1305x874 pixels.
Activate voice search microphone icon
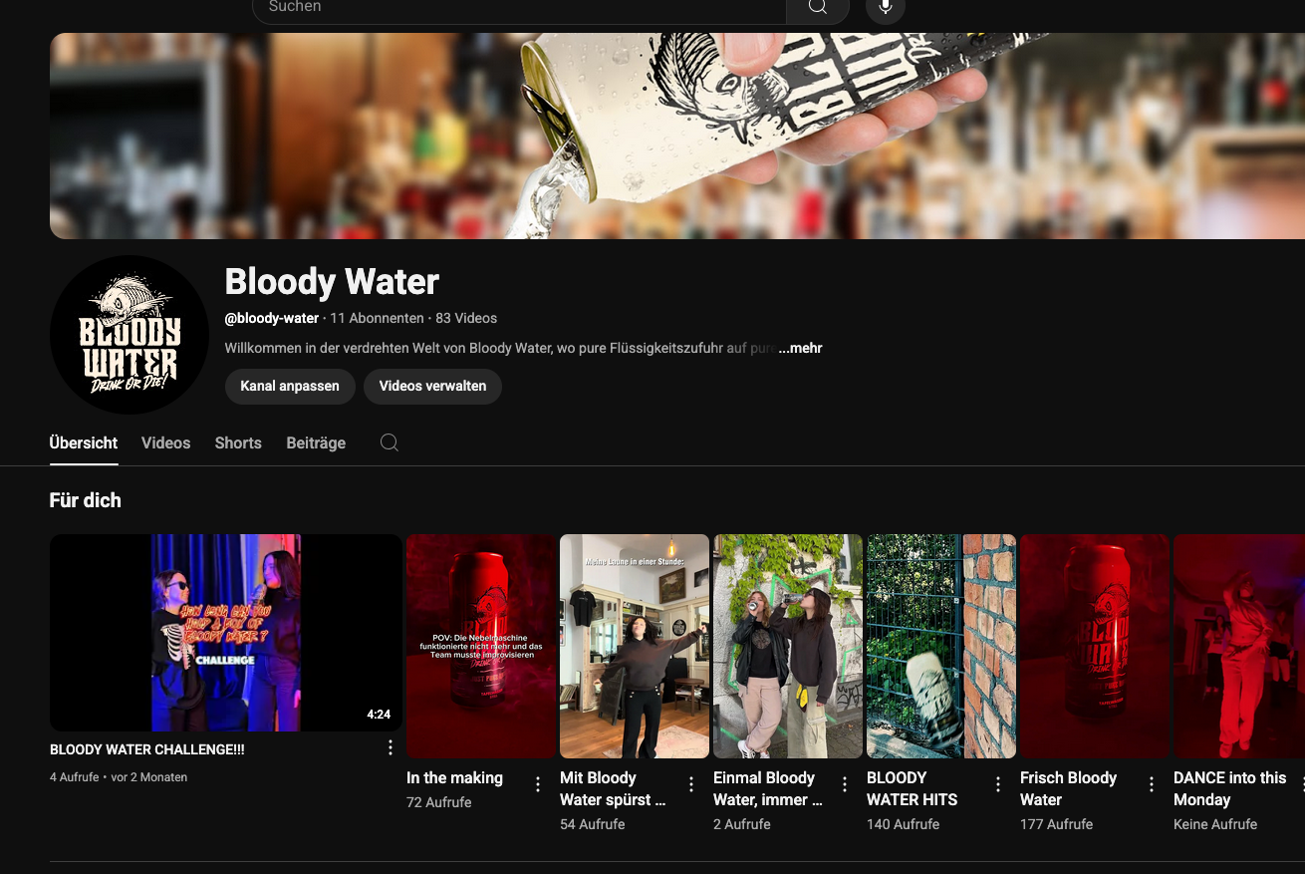click(885, 8)
